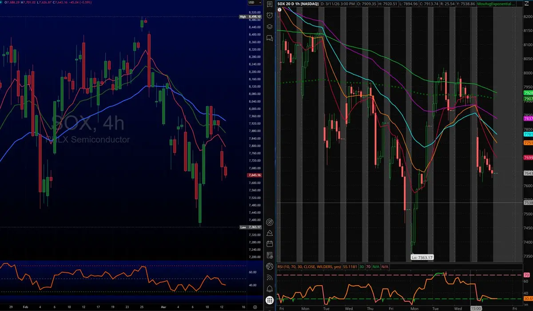Open the news page icon in sidebar
Screen dimensions: 533x311
point(269,255)
